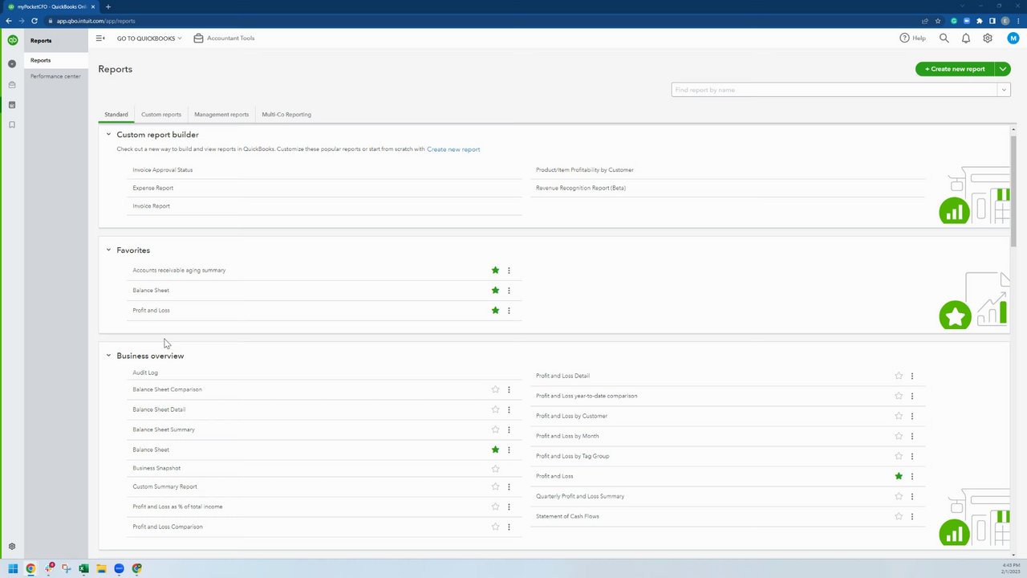Screen dimensions: 1027x578
Task: Collapse the Business overview section
Action: (x=108, y=355)
